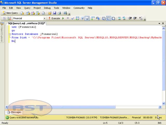166x125 pixels.
Task: Show the Object Explorer side panel
Action: coord(2,32)
